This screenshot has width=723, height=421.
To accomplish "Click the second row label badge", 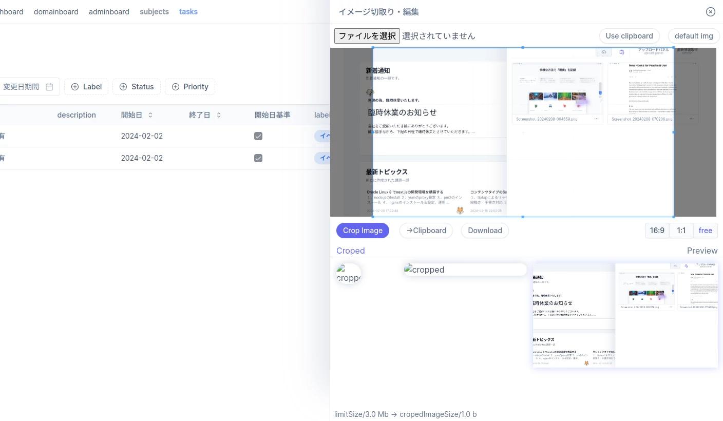I will click(x=322, y=158).
